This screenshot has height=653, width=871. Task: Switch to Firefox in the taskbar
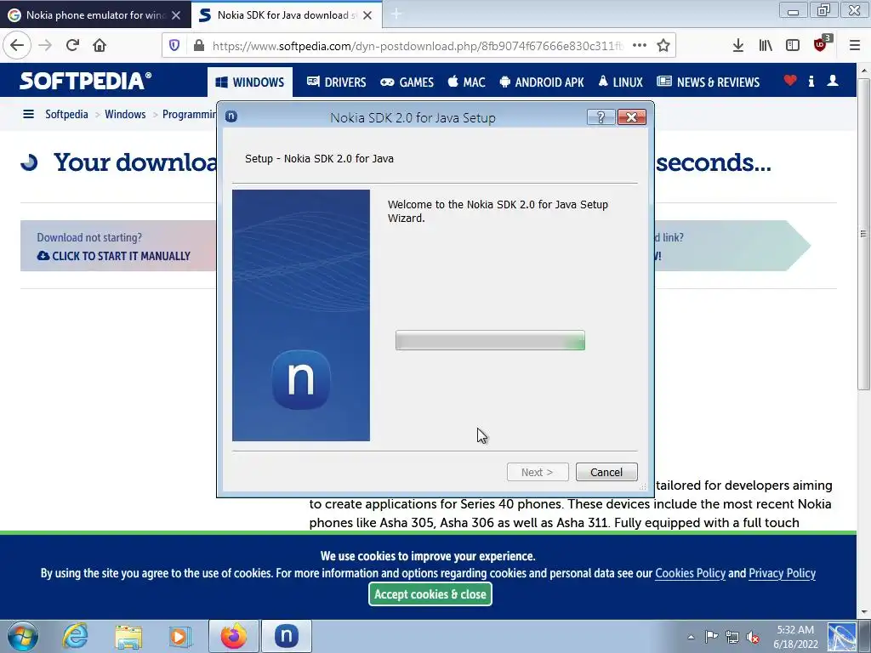coord(233,636)
